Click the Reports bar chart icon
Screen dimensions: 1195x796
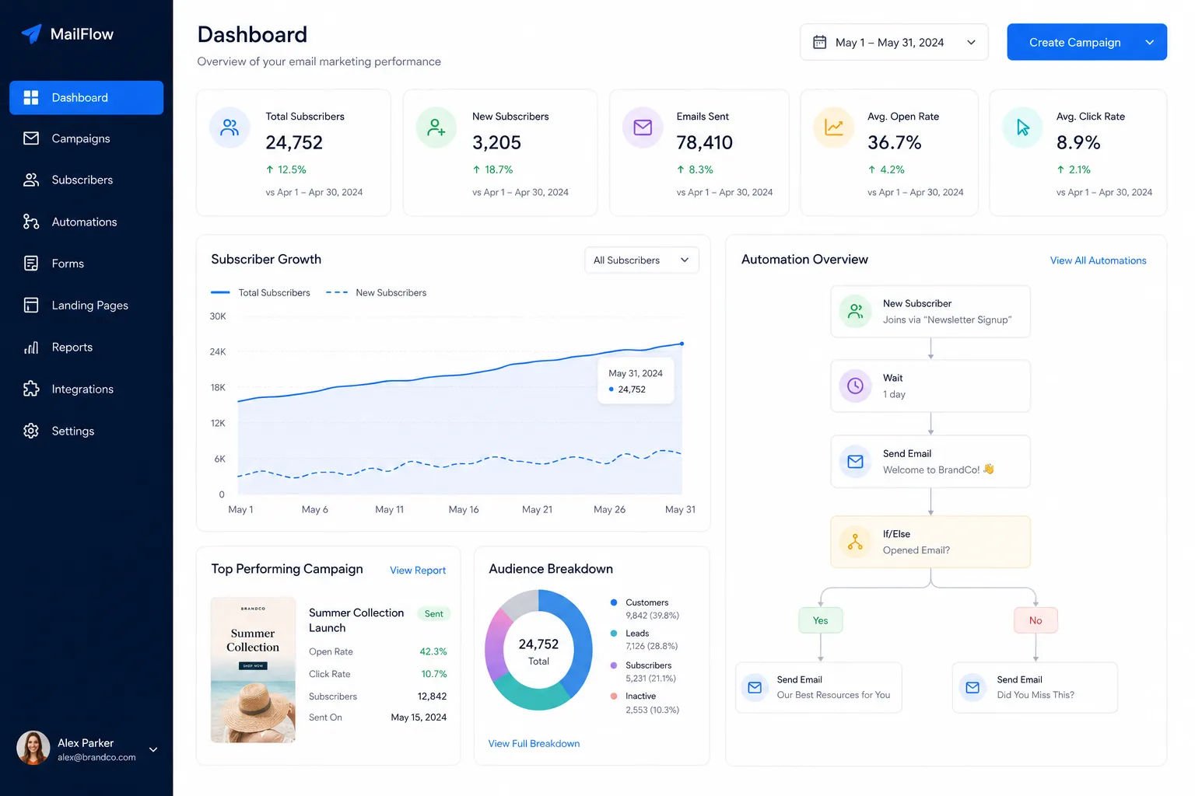(x=31, y=347)
